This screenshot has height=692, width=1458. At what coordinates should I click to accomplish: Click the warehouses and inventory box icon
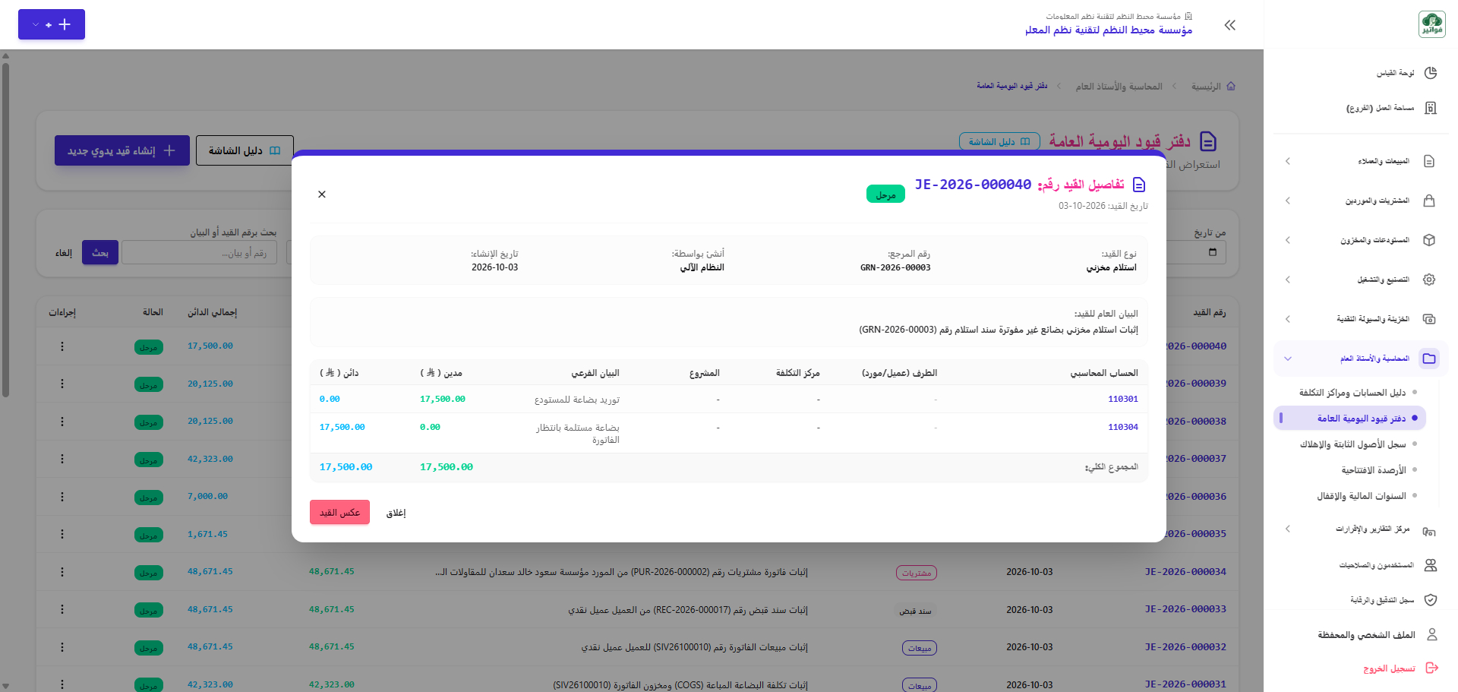point(1429,240)
